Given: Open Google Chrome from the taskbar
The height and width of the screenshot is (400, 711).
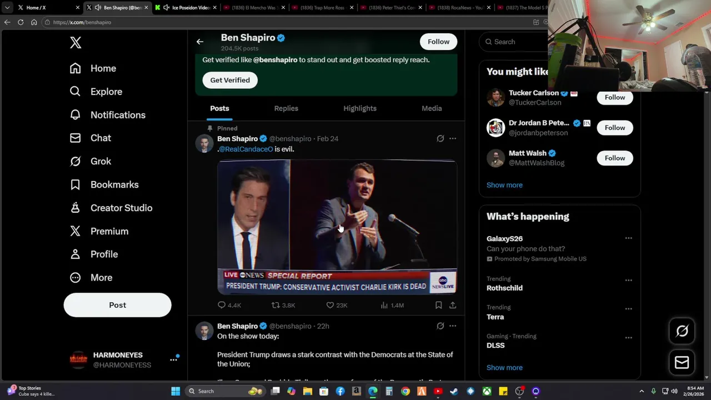Looking at the screenshot, I should (x=405, y=391).
